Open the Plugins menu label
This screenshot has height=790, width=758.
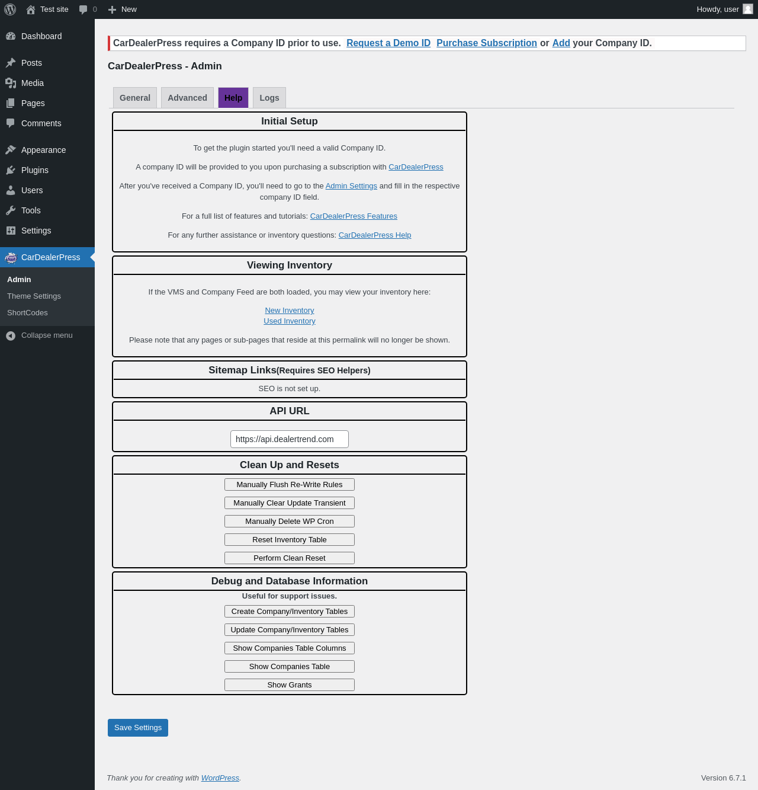click(x=35, y=170)
